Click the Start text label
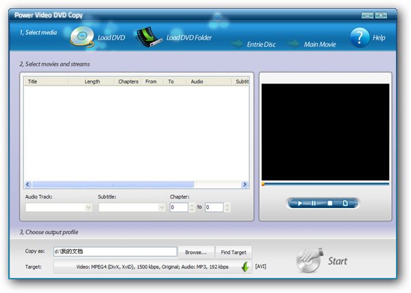The image size is (411, 293). [338, 261]
